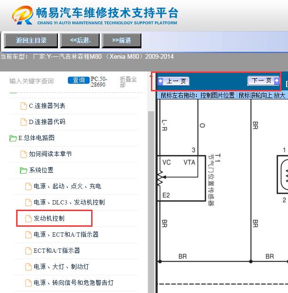Click the right arrow icon on 下一页
The image size is (288, 293).
pos(277,81)
